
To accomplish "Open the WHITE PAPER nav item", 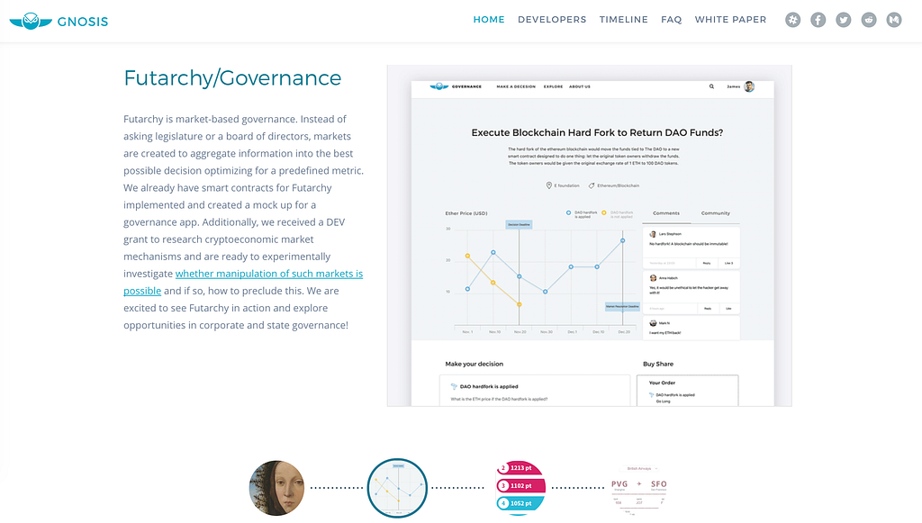I will tap(730, 20).
